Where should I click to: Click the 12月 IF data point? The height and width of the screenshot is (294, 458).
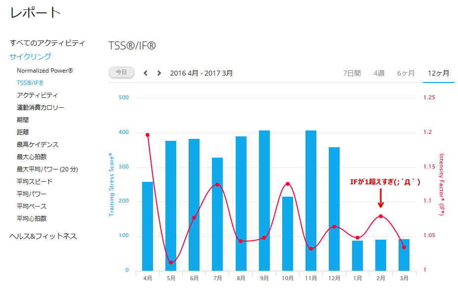tap(334, 226)
